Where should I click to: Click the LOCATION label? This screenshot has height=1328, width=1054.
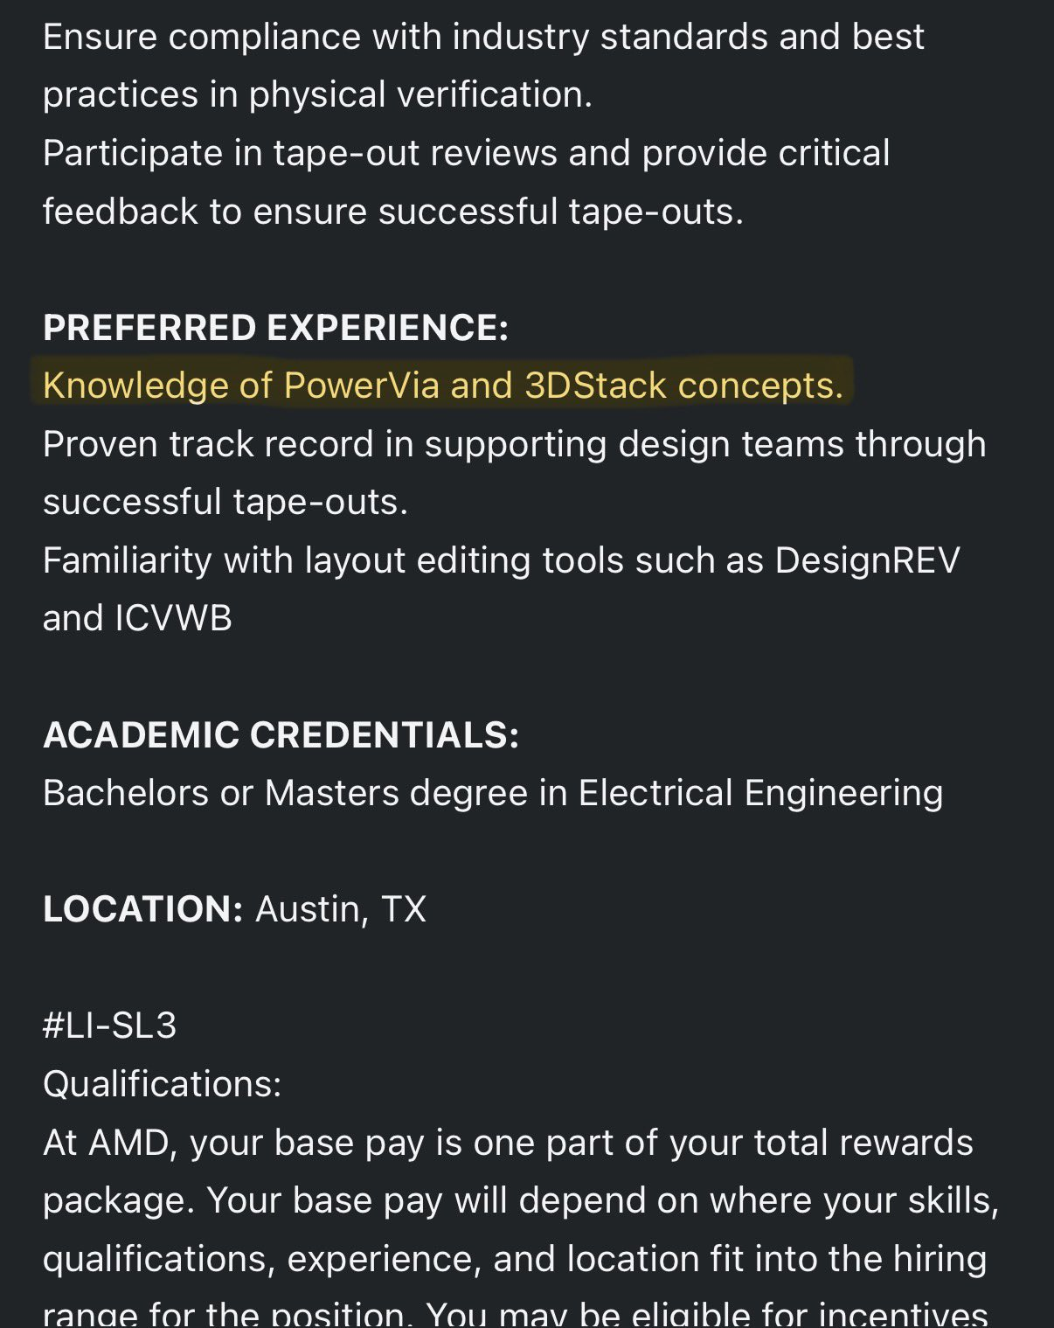pos(142,909)
